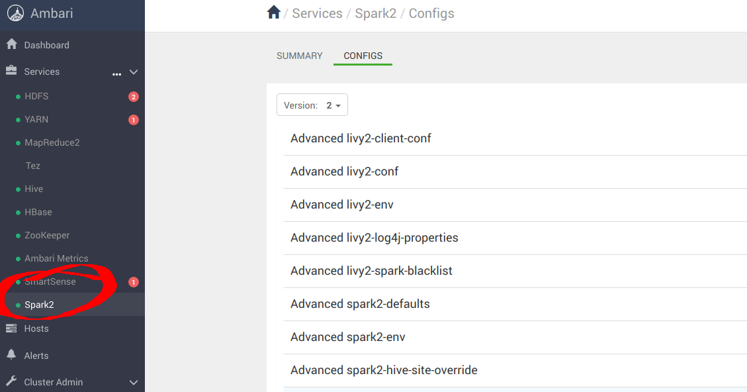Open the Advanced livy2-log4j-properties section
Image resolution: width=747 pixels, height=392 pixels.
pyautogui.click(x=374, y=237)
